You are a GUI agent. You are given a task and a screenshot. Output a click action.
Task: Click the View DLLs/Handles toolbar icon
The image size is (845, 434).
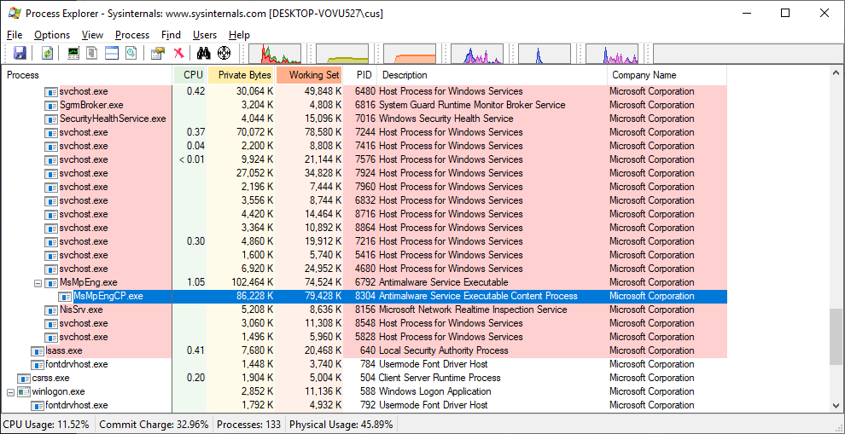tap(131, 53)
